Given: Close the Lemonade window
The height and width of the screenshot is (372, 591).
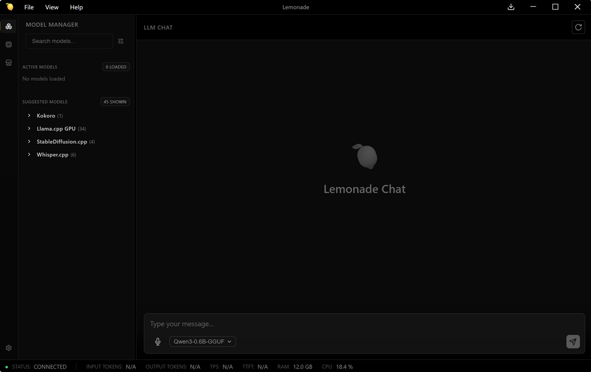Looking at the screenshot, I should pyautogui.click(x=578, y=7).
